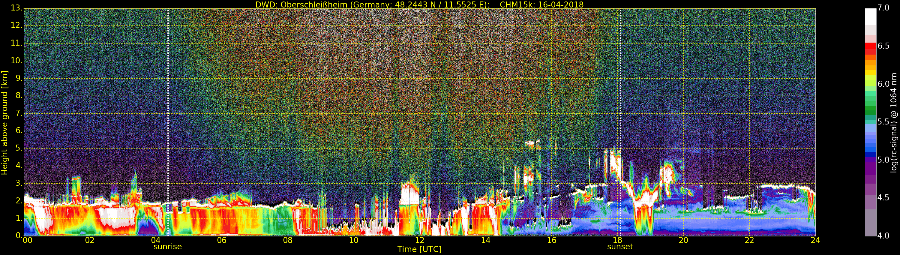The image size is (900, 255).
Task: Select the '8.' height axis tick label
Action: tap(19, 96)
